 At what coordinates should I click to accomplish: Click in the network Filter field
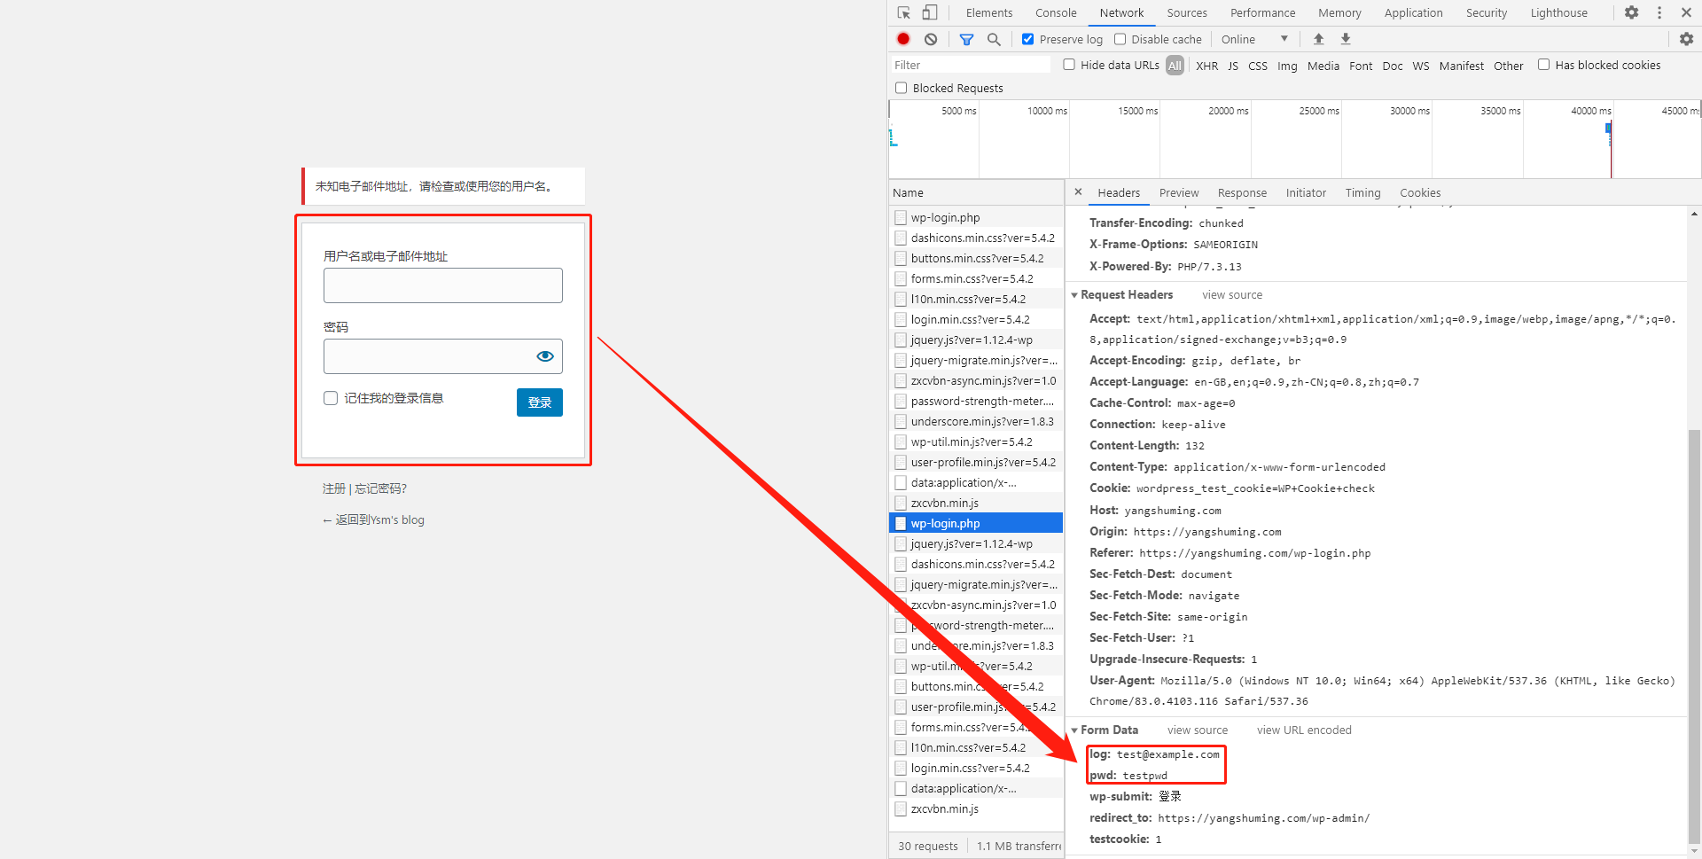970,65
